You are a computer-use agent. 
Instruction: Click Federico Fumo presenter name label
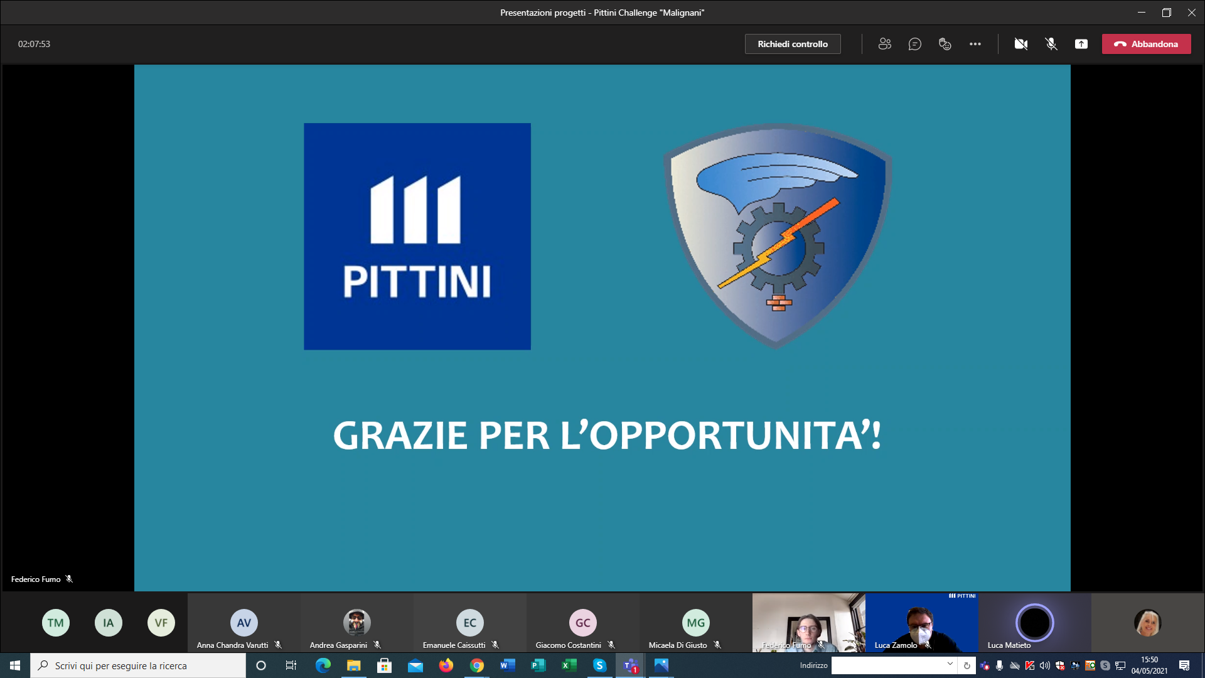[36, 579]
